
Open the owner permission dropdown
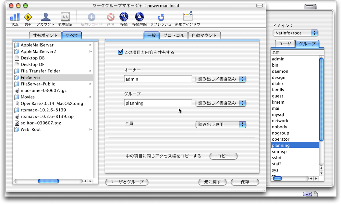[221, 79]
